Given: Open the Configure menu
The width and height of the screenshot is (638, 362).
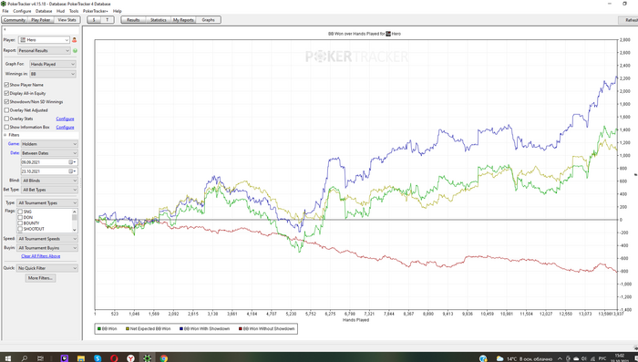Looking at the screenshot, I should (22, 11).
